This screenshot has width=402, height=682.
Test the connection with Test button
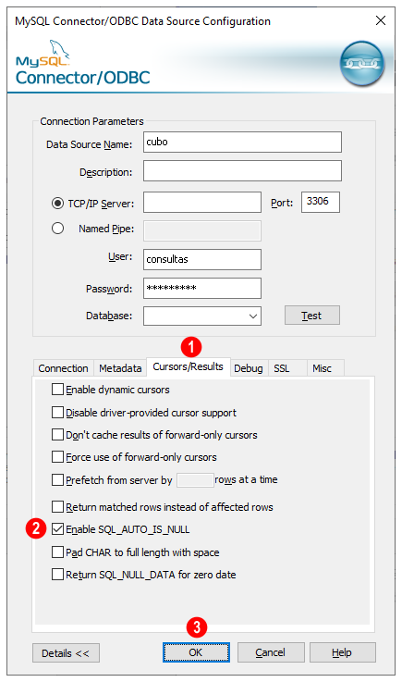pyautogui.click(x=312, y=316)
